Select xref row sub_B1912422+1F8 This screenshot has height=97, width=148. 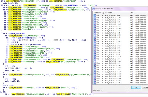pyautogui.click(x=121, y=33)
